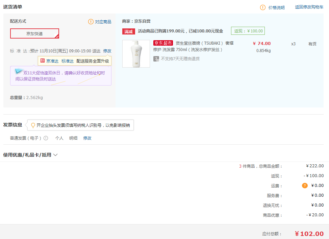Go back via 返回修改购物车 link
Viewport: 329px width, 239px height.
click(309, 7)
